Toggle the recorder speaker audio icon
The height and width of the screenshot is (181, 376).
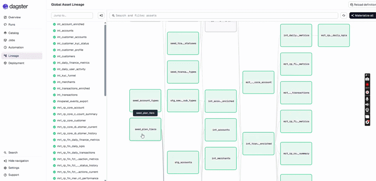point(367,105)
